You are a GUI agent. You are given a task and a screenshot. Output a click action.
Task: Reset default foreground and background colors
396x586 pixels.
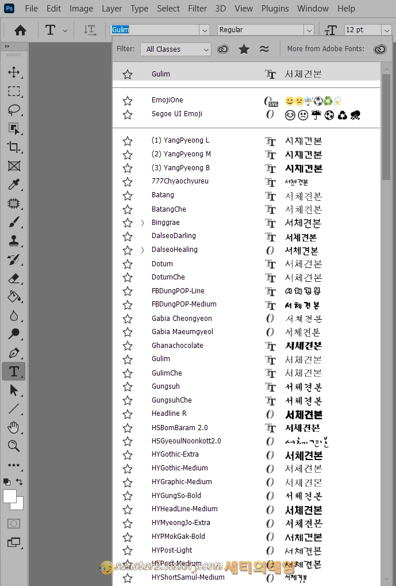tap(7, 482)
